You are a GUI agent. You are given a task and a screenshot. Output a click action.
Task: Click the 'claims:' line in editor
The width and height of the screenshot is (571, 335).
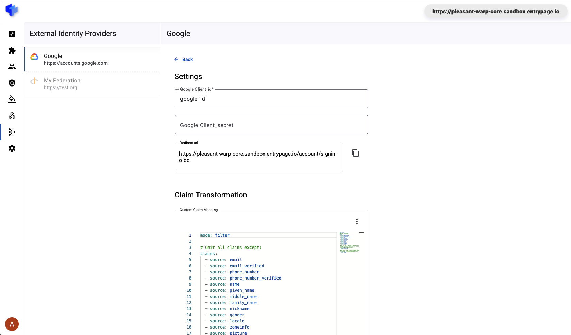click(x=208, y=254)
